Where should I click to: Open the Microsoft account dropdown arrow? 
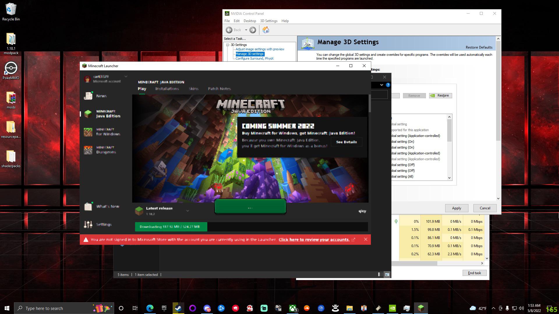coord(126,76)
